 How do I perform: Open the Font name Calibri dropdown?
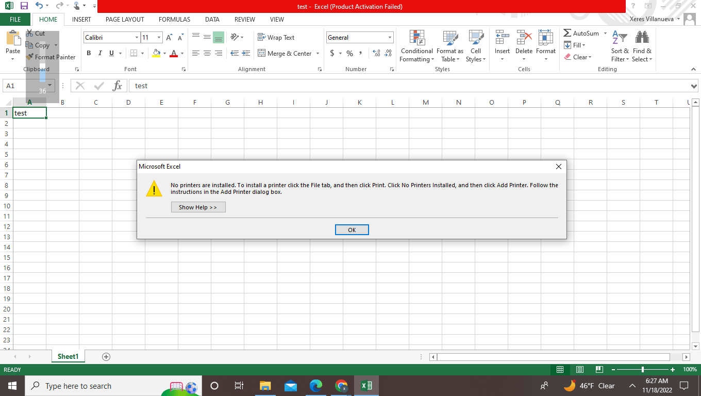pos(137,38)
